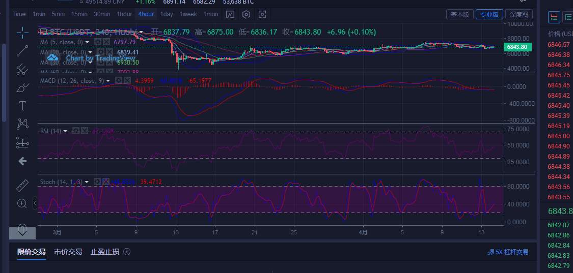
Task: Select the 1mon interval
Action: tap(211, 14)
